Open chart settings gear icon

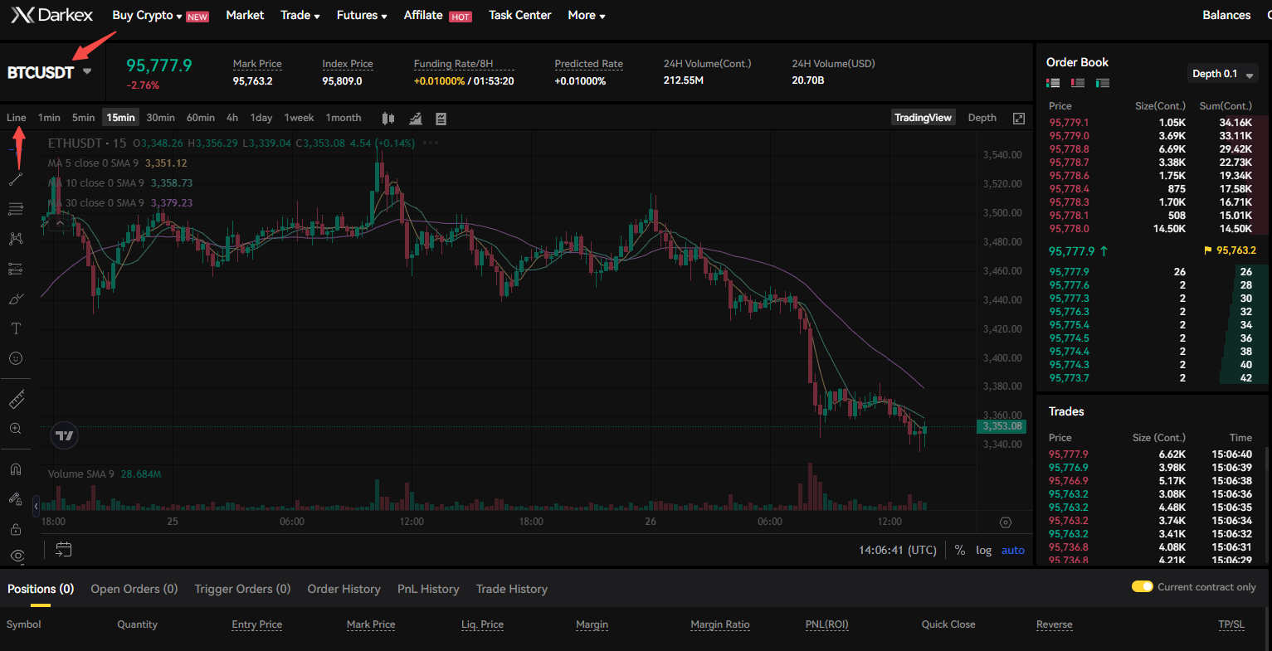(x=1006, y=522)
